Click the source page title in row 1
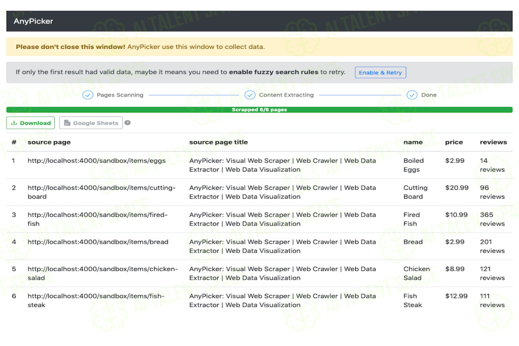This screenshot has height=346, width=519. click(283, 165)
